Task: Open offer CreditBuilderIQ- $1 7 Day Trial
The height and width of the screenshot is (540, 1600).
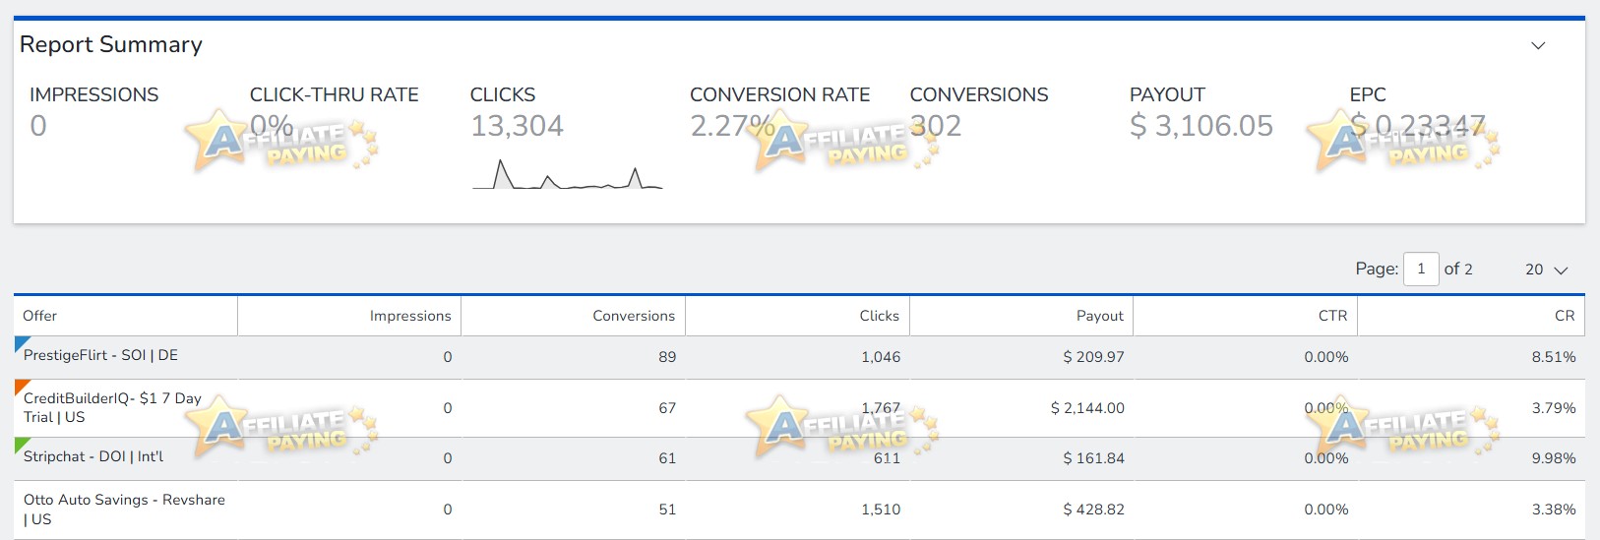Action: [x=112, y=407]
